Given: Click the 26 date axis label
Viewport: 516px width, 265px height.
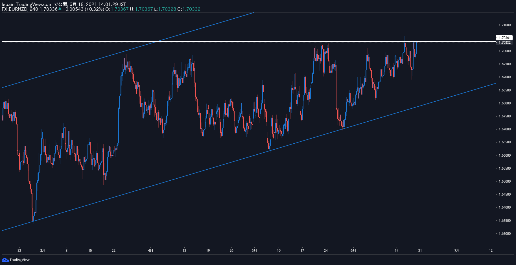Looking at the screenshot, I should [231, 251].
